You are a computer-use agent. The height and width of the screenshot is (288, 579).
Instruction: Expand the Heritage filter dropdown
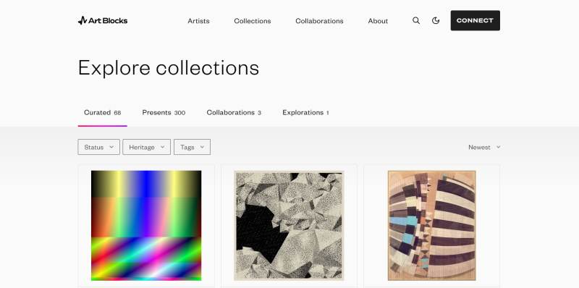[x=147, y=147]
